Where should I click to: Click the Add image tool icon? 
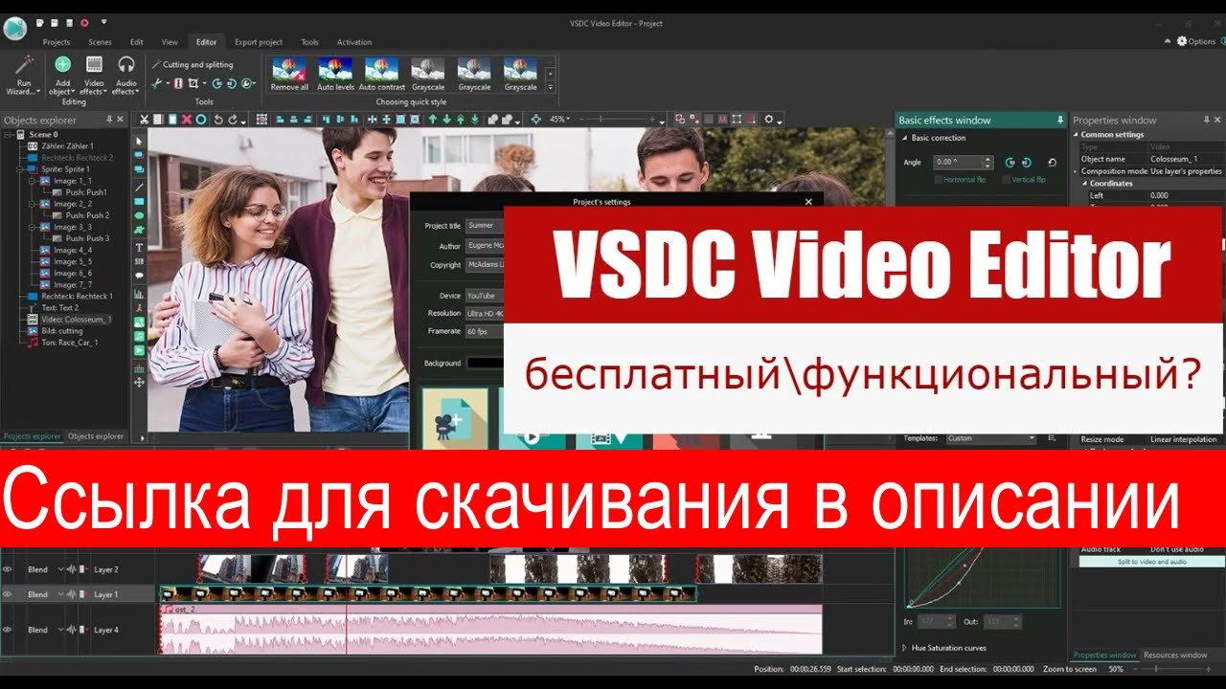[x=139, y=322]
